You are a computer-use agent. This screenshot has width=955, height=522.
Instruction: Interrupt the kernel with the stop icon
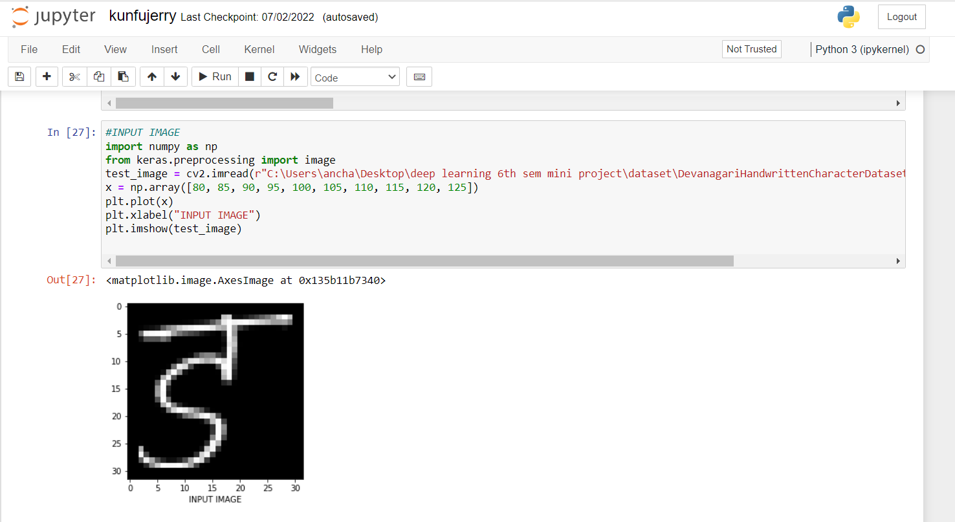coord(249,76)
